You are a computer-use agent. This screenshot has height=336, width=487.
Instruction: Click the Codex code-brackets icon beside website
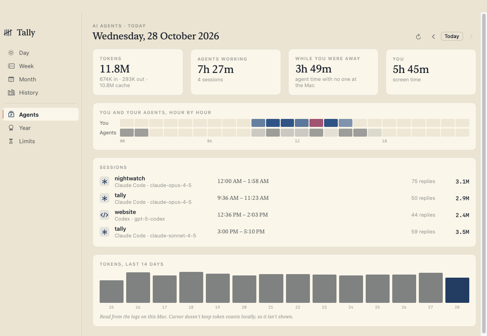point(104,215)
